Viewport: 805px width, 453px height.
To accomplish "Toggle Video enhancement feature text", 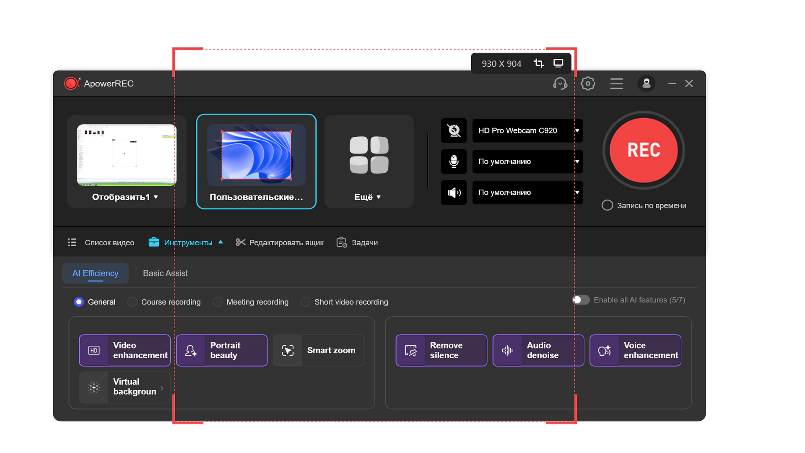I will point(140,350).
